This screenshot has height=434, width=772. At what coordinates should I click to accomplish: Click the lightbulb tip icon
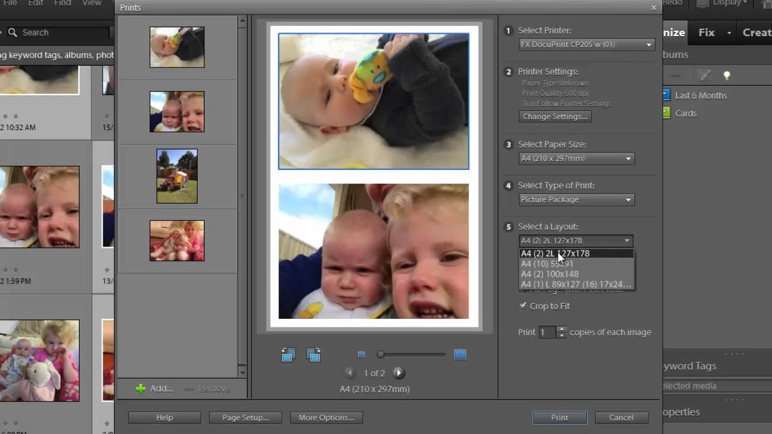(x=727, y=75)
